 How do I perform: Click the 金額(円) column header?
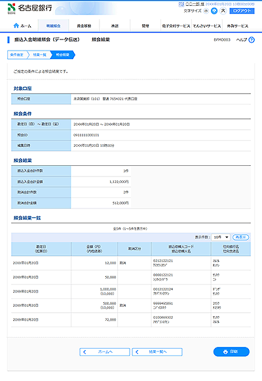(94, 249)
